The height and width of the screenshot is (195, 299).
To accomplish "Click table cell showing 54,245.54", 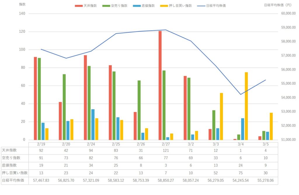I will point(241,180).
